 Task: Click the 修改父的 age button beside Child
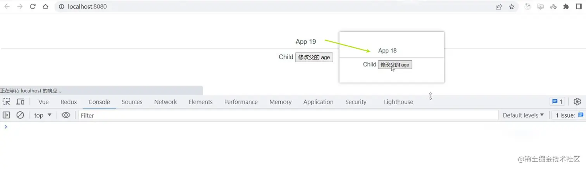tap(314, 57)
